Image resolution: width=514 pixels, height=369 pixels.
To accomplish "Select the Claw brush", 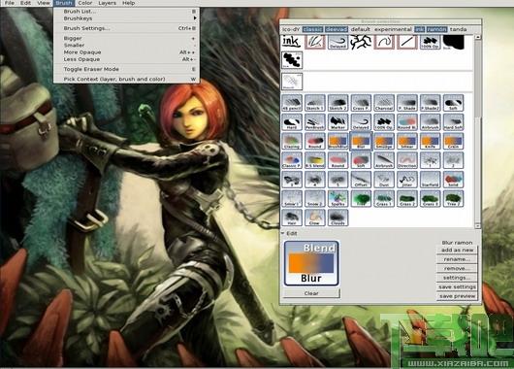I will (x=314, y=218).
